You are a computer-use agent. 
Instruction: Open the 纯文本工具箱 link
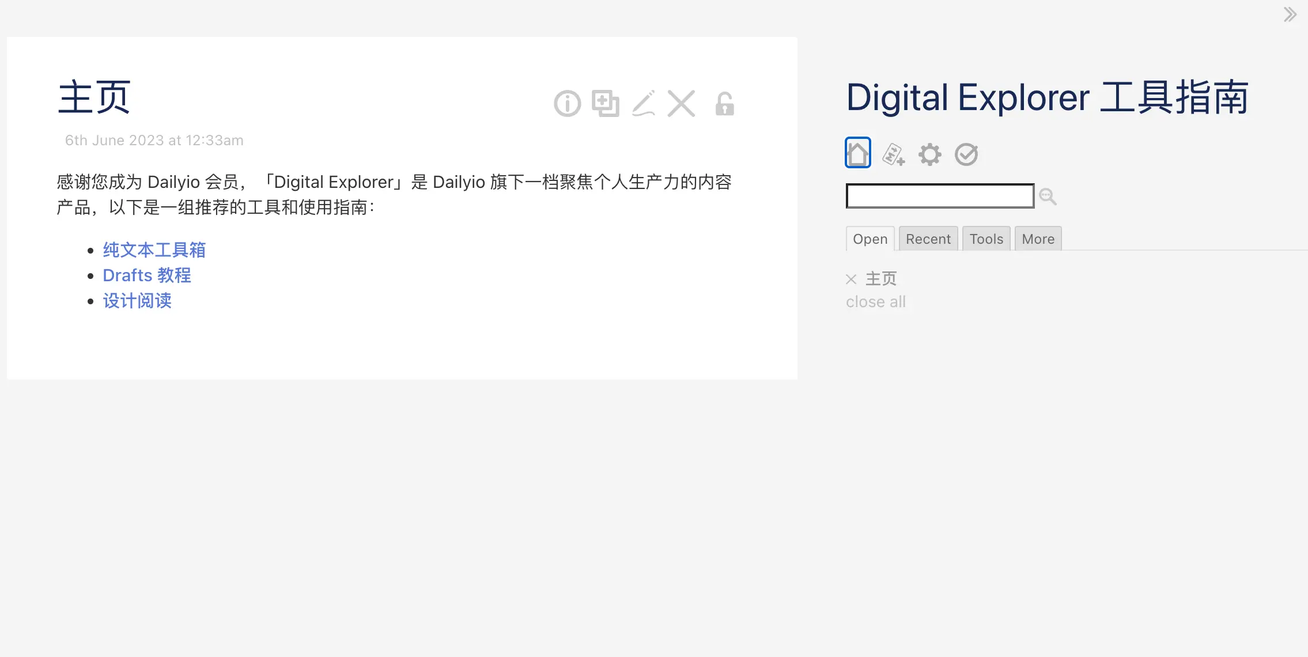pyautogui.click(x=154, y=250)
